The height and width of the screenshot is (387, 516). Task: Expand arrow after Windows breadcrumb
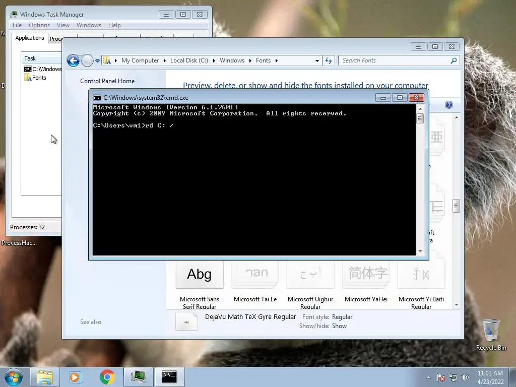pos(250,60)
